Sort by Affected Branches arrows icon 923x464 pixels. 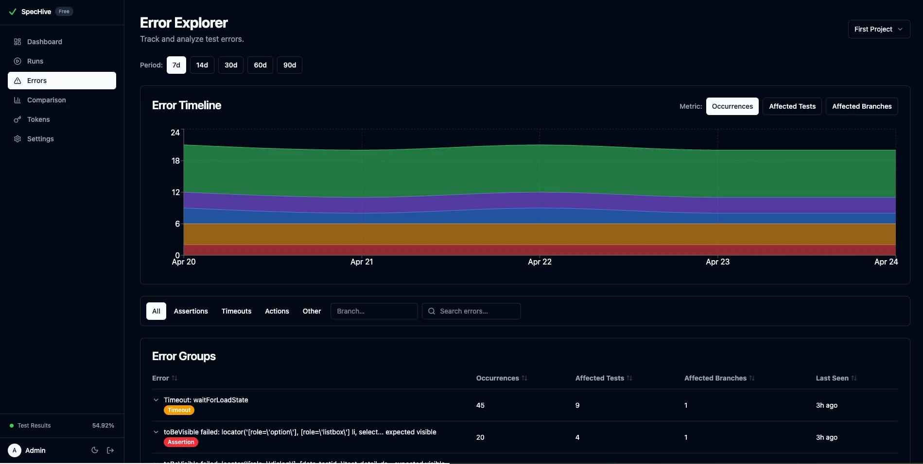click(x=752, y=378)
